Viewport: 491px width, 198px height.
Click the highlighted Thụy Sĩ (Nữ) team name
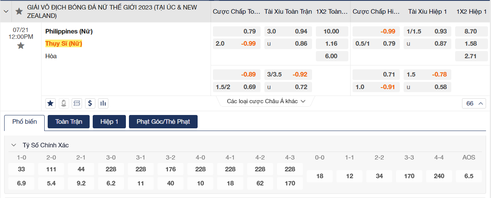(x=64, y=44)
